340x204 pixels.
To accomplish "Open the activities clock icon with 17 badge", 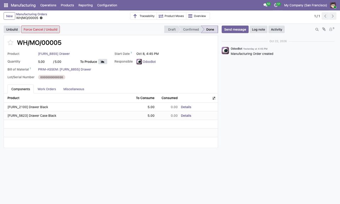I will tap(277, 5).
